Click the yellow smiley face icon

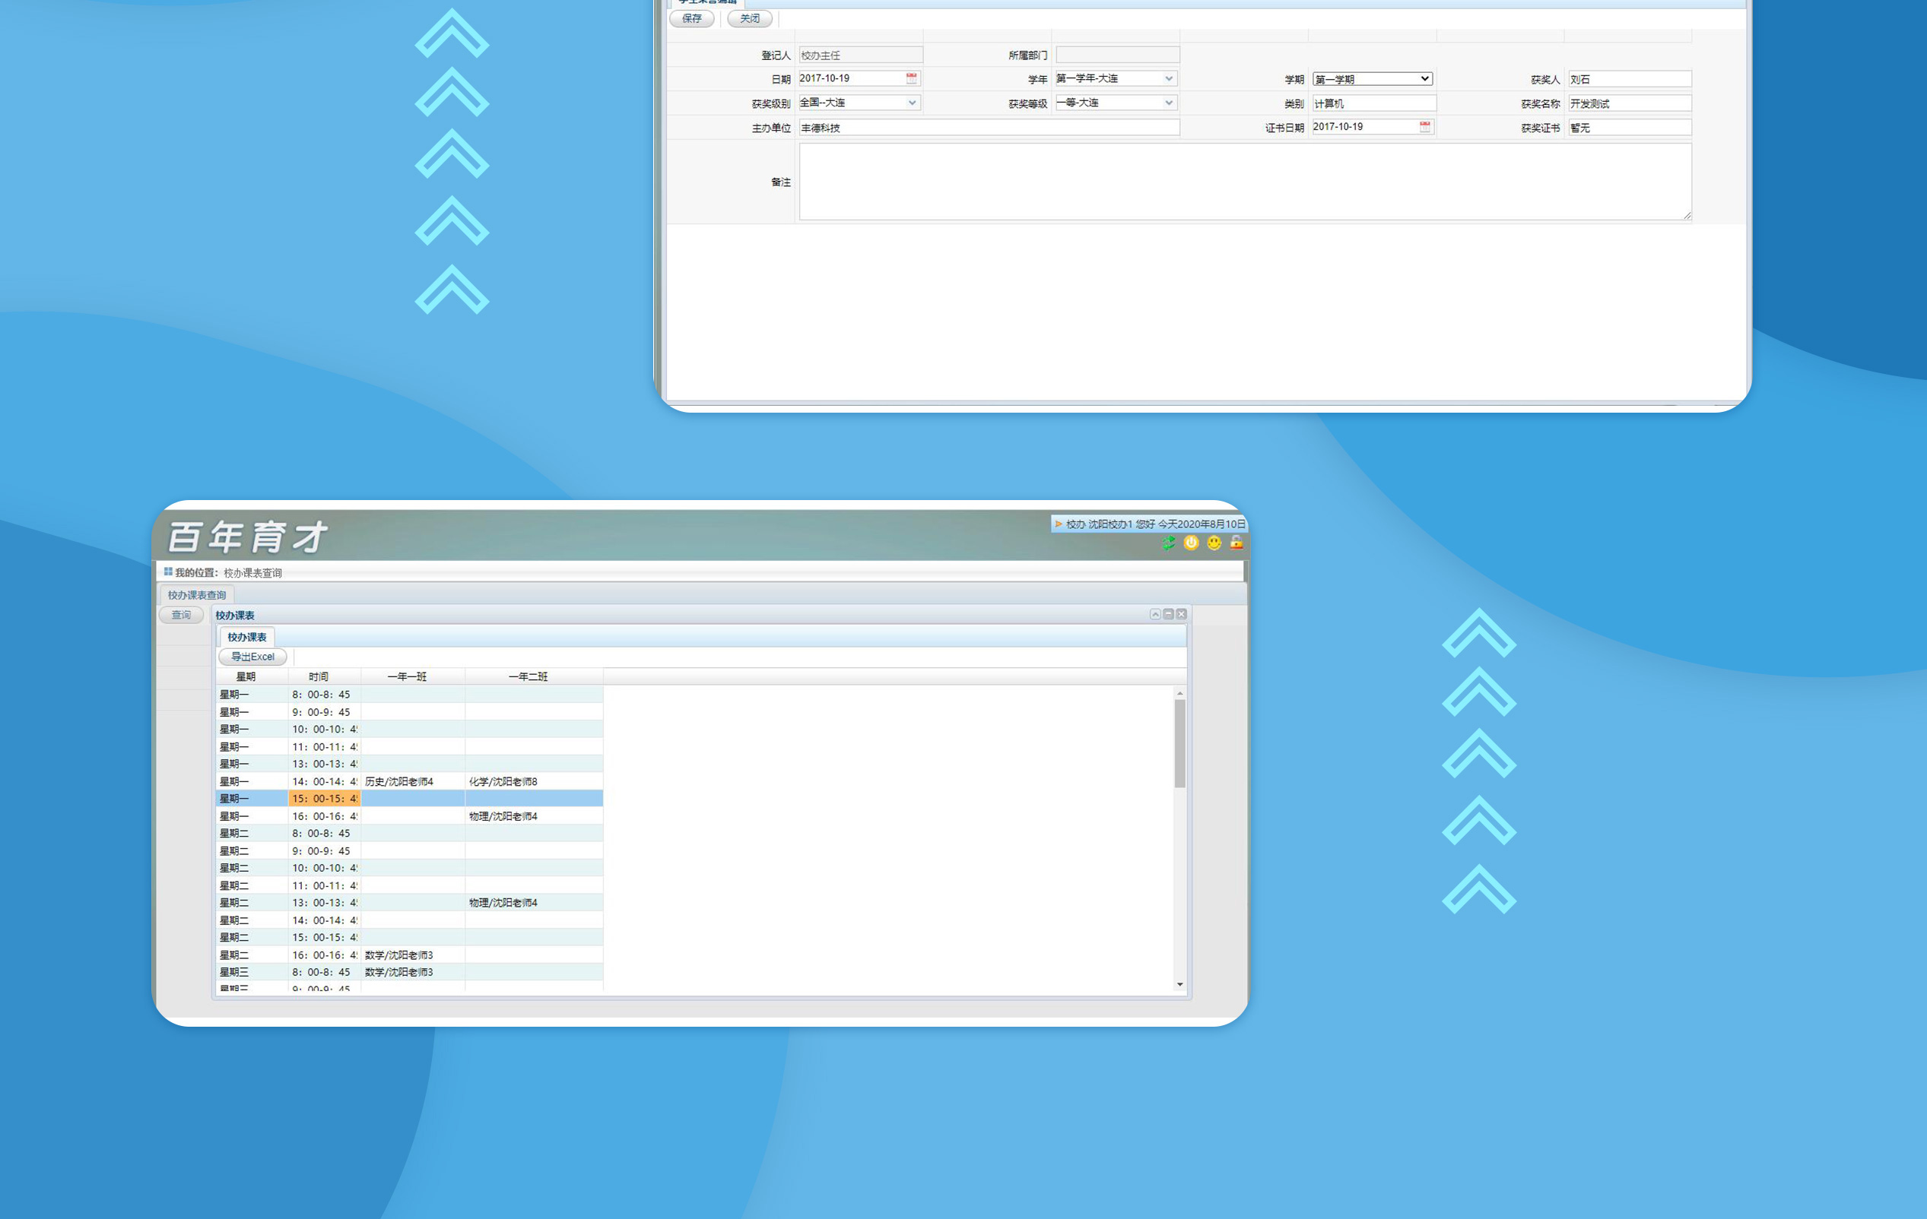(x=1214, y=543)
